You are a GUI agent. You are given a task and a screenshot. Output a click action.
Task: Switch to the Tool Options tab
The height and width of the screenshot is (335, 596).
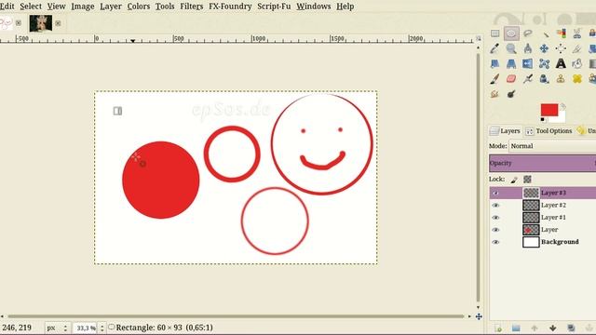coord(549,131)
